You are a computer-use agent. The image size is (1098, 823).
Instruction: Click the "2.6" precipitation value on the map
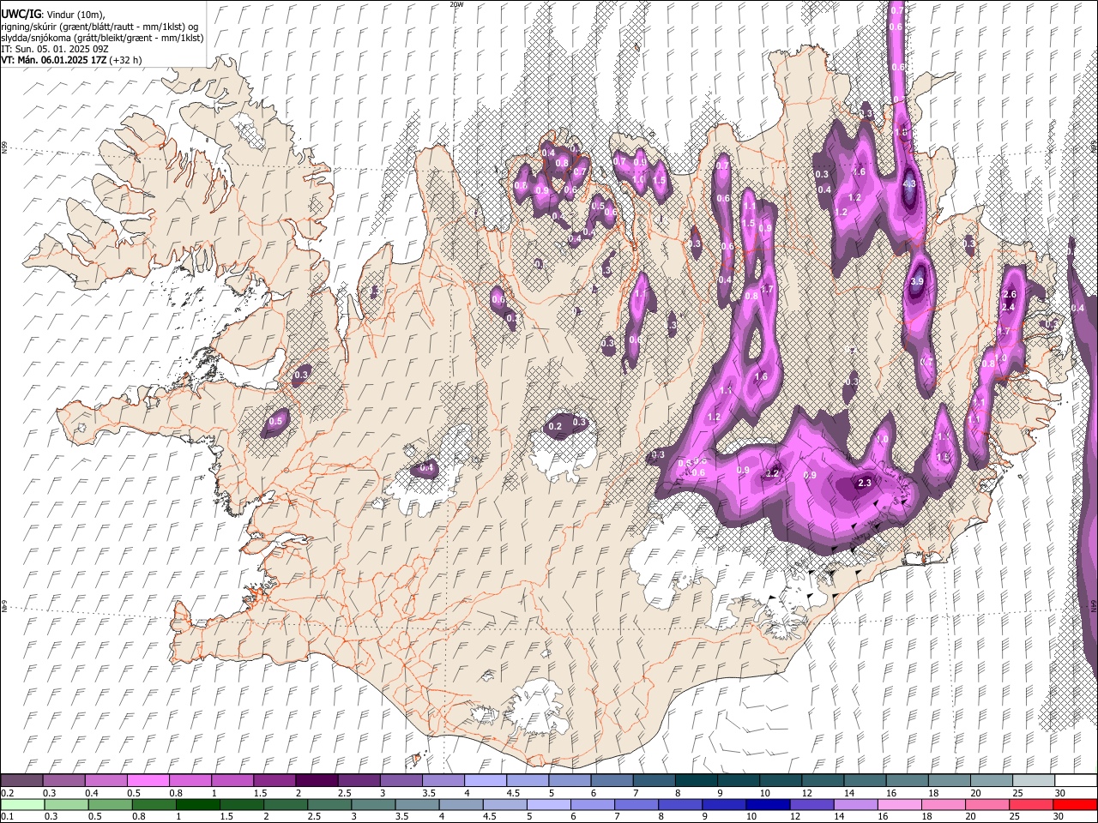coord(1009,295)
